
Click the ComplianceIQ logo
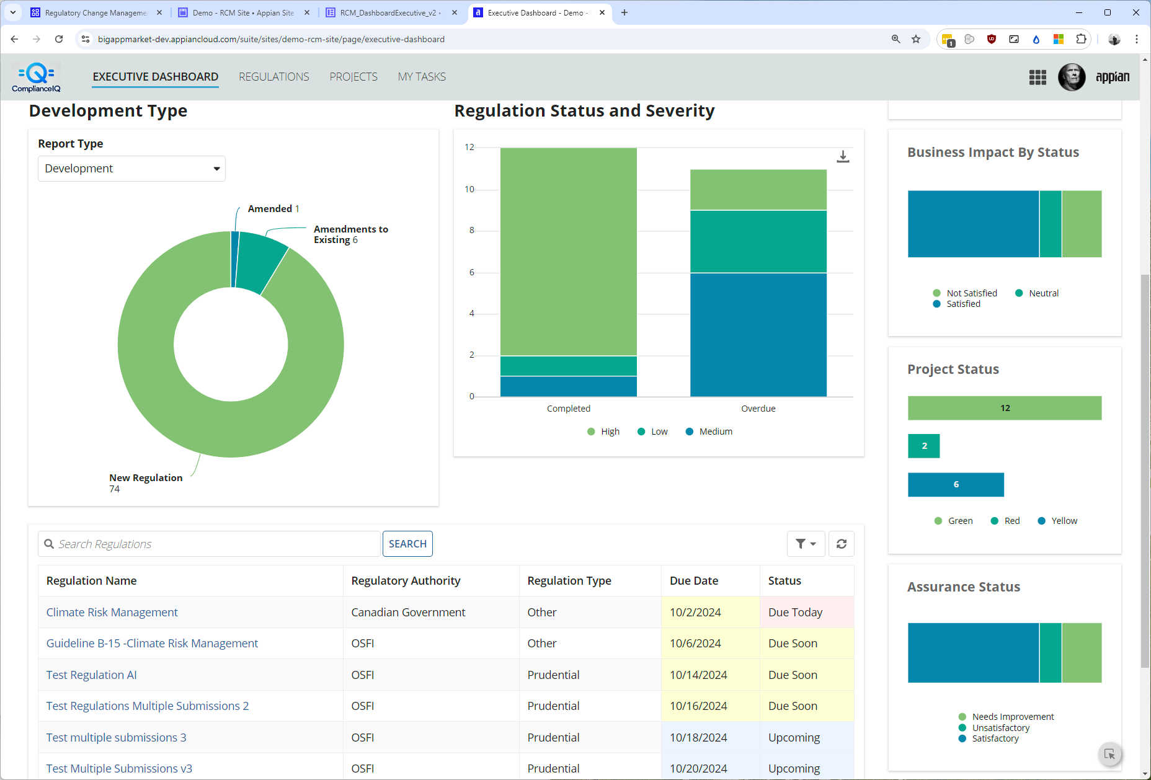click(37, 77)
